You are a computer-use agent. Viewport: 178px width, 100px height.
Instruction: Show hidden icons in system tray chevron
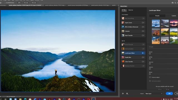tap(161, 99)
